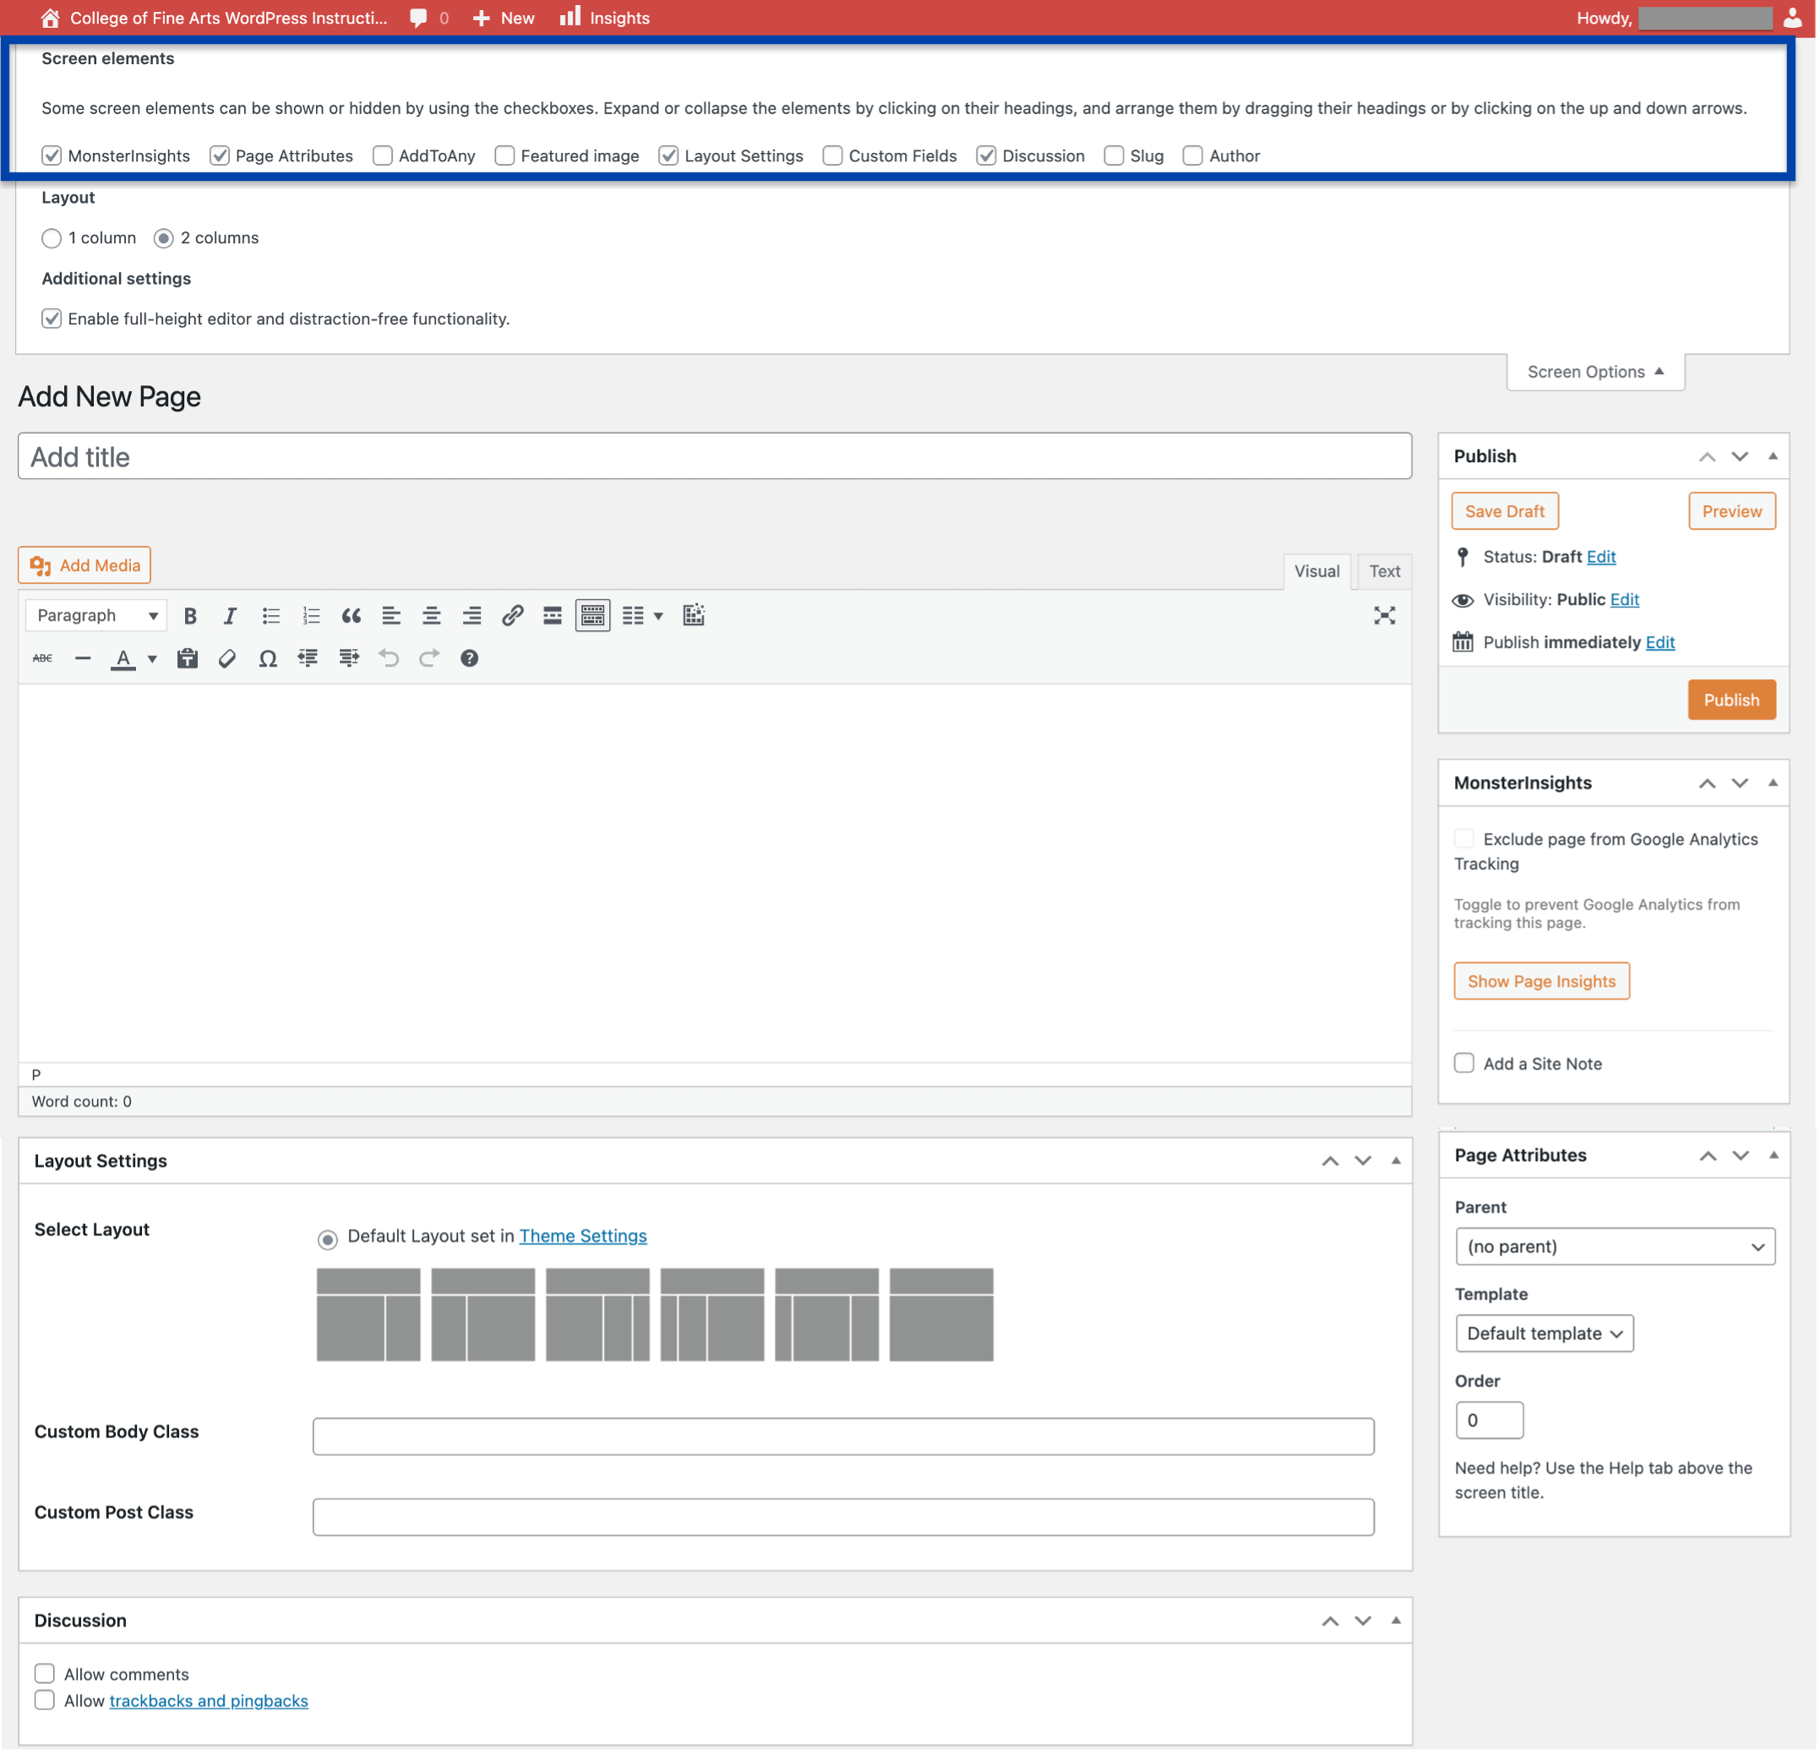Image resolution: width=1820 pixels, height=1754 pixels.
Task: Open the Parent page dropdown
Action: pyautogui.click(x=1615, y=1246)
